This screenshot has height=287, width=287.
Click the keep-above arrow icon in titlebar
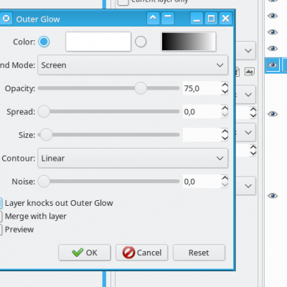coord(153,19)
